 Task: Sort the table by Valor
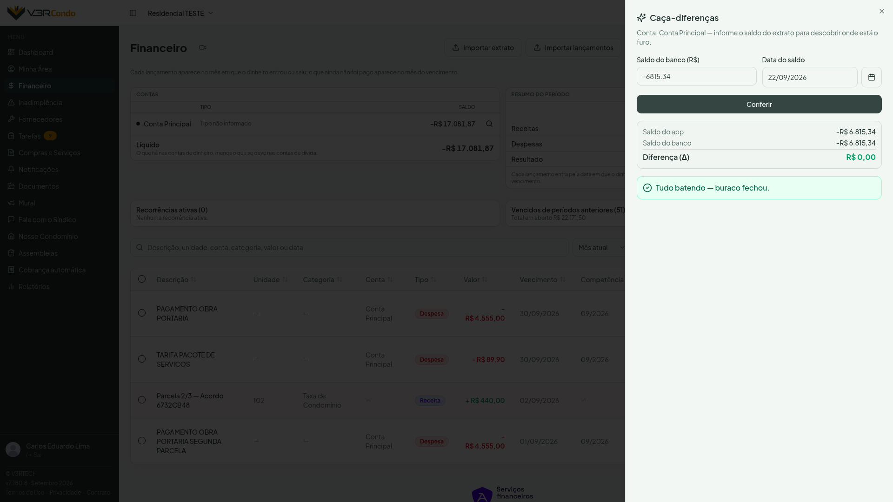pos(475,279)
